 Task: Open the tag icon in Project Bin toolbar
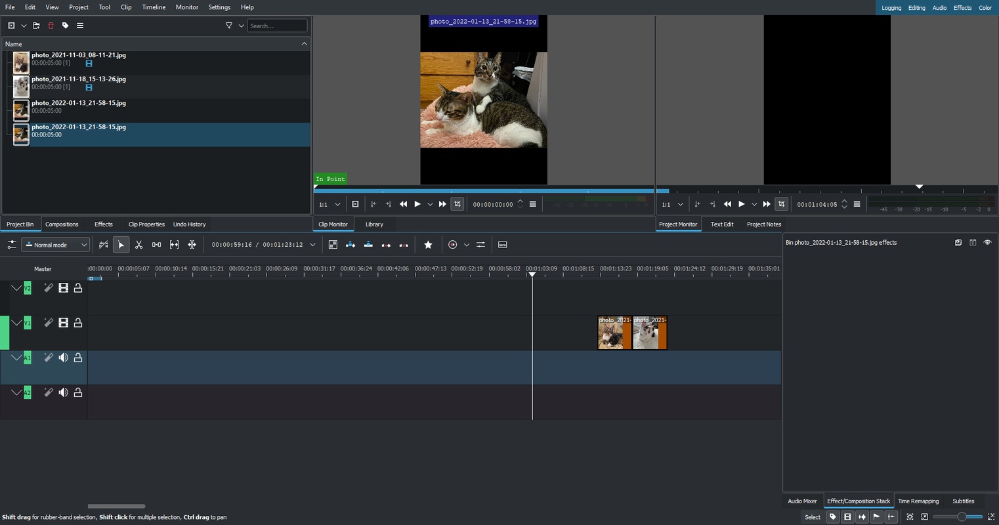point(65,26)
